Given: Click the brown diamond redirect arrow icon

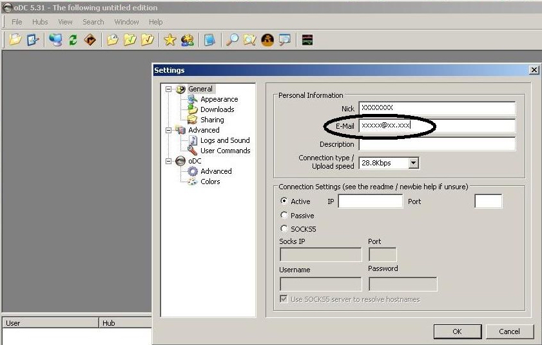Looking at the screenshot, I should pos(90,40).
